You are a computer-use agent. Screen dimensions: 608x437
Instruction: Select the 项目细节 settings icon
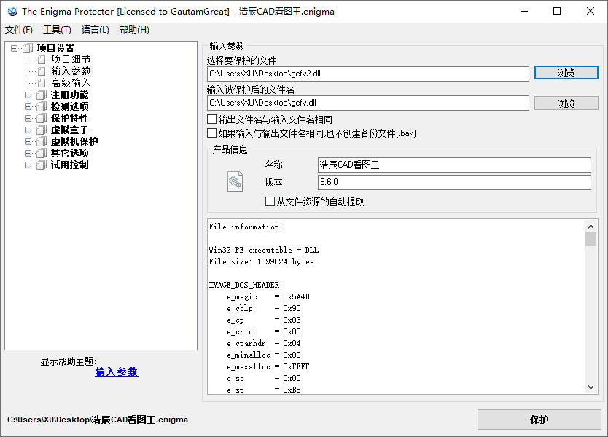(42, 59)
